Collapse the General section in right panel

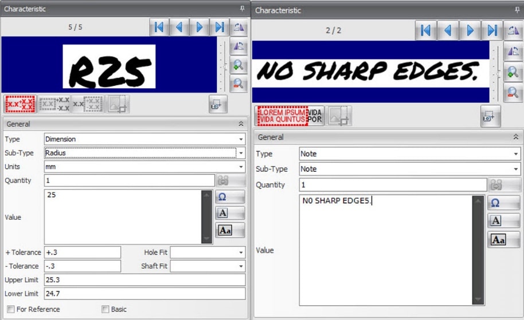click(x=515, y=137)
